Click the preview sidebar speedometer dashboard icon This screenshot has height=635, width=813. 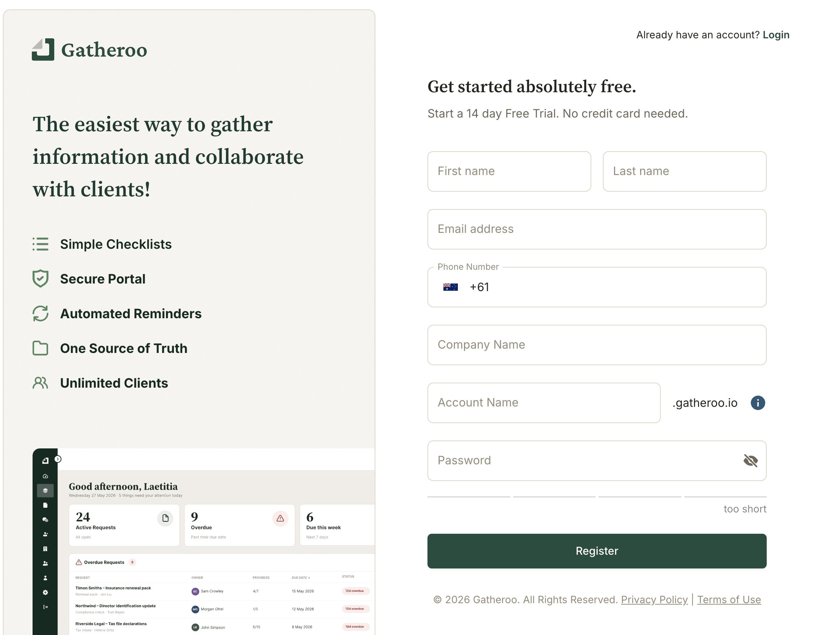coord(46,476)
